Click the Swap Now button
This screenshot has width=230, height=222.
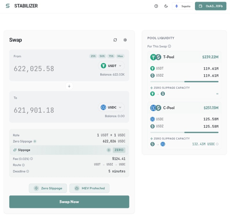click(69, 202)
